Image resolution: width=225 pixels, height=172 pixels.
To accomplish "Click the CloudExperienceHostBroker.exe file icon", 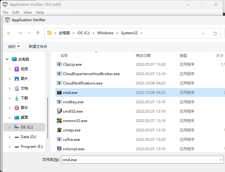I will 59,74.
